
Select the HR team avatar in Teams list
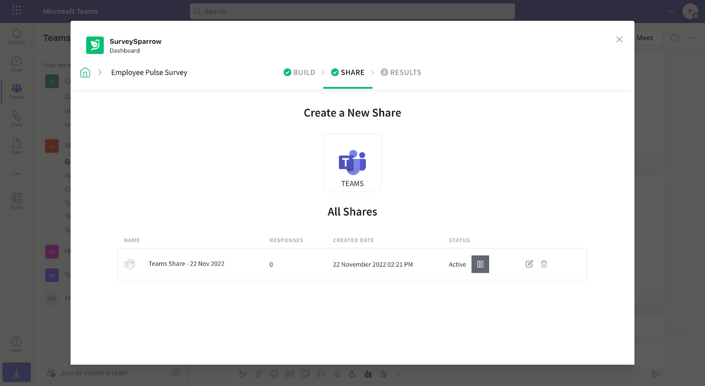[52, 275]
